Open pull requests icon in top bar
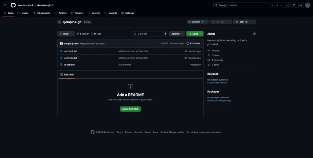The image size is (313, 158). click(x=294, y=5)
